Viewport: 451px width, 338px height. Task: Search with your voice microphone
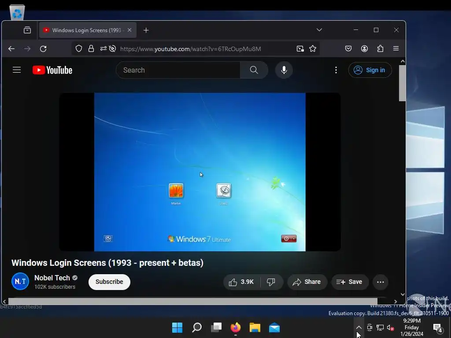click(x=284, y=70)
